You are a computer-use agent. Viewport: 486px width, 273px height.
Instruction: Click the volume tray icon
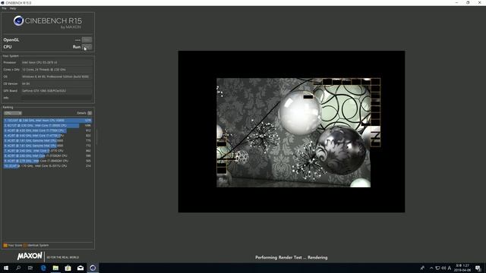443,268
